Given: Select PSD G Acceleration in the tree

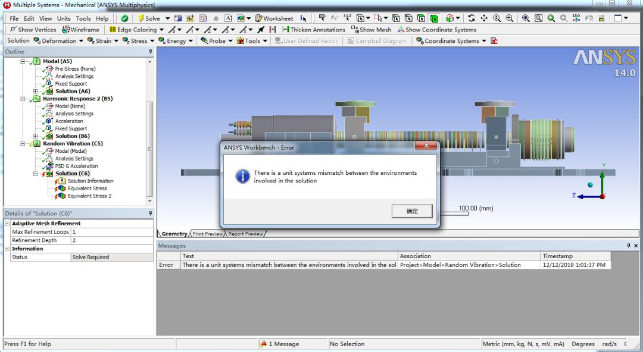Looking at the screenshot, I should 77,166.
